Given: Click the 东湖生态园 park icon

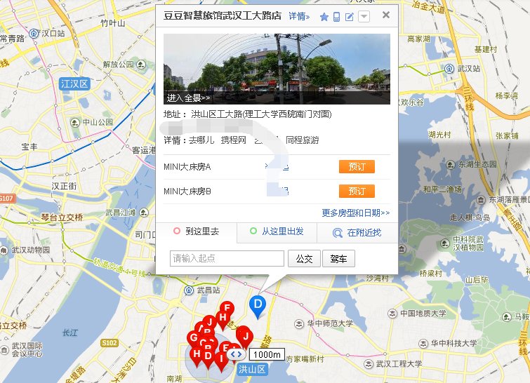Looking at the screenshot, I should coord(450,164).
